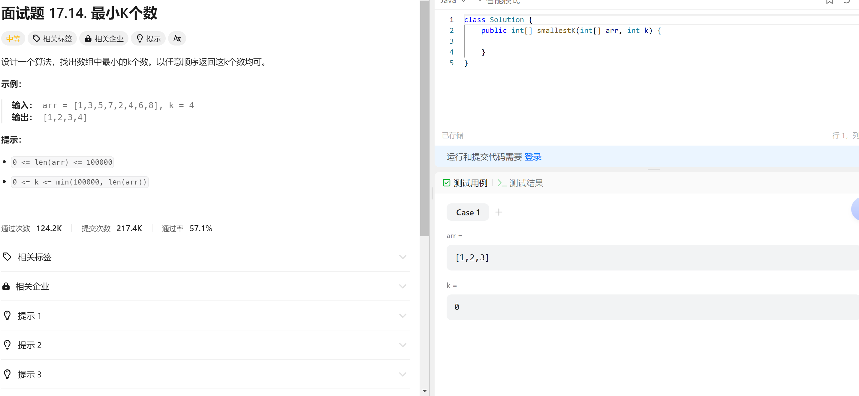859x396 pixels.
Task: Click the 登录 login link
Action: tap(532, 157)
